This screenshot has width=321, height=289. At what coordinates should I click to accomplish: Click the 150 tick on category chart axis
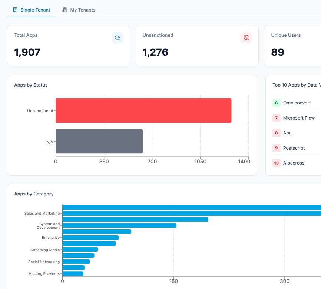click(x=173, y=281)
